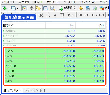Open the ウィンドウ (W) menu
The image size is (110, 95).
[87, 2]
